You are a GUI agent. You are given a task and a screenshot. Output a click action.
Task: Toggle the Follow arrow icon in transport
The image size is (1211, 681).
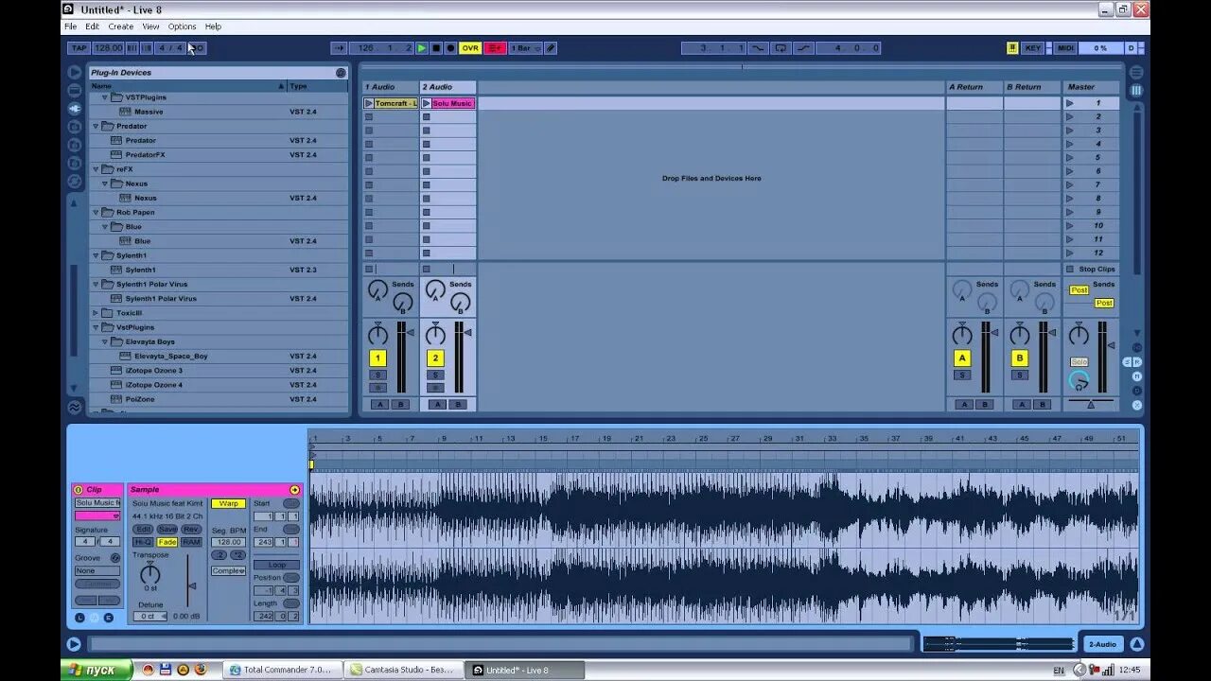[x=339, y=48]
